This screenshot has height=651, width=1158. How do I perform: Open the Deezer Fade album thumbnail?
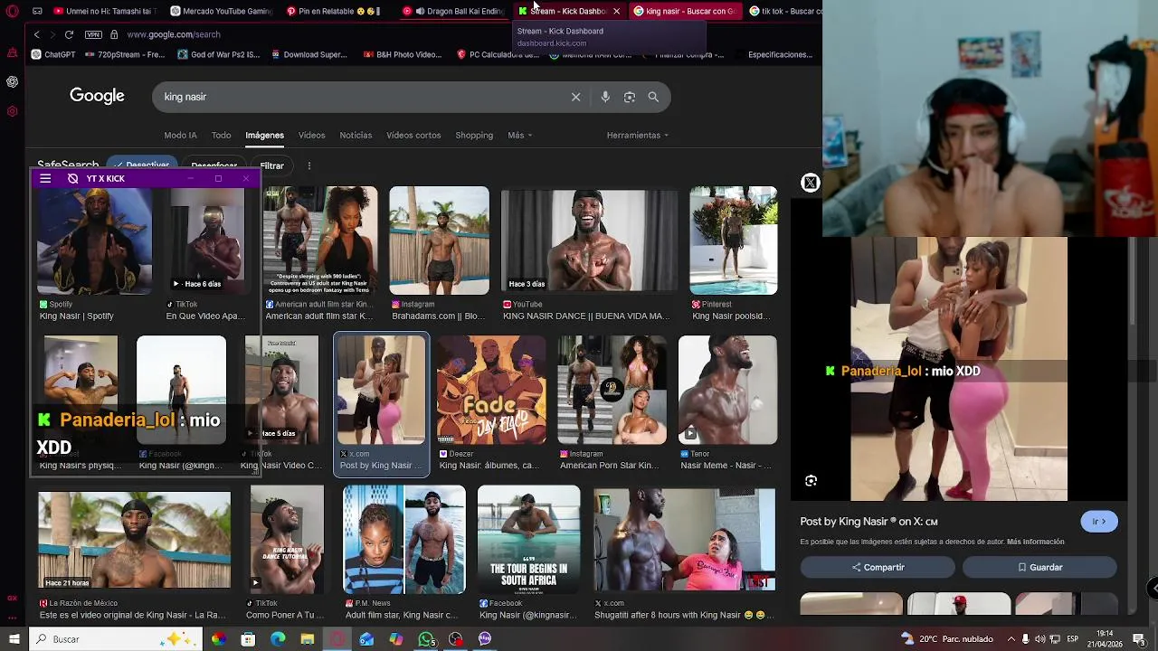[x=491, y=390]
